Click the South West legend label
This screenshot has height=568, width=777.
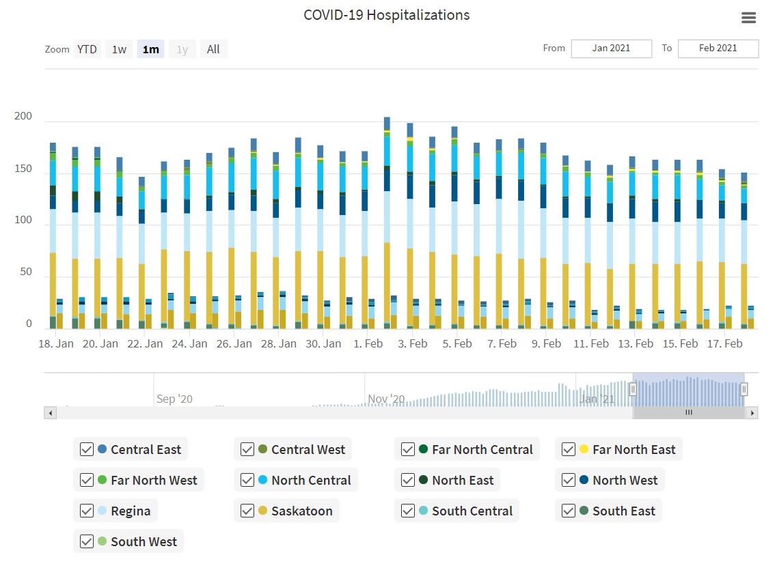144,542
